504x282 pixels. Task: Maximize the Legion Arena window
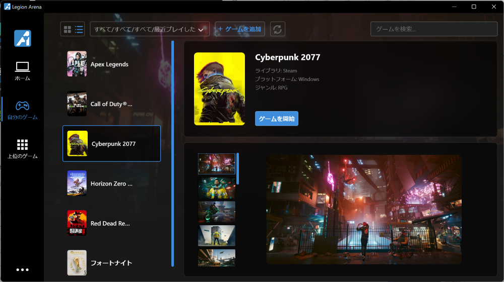point(474,7)
